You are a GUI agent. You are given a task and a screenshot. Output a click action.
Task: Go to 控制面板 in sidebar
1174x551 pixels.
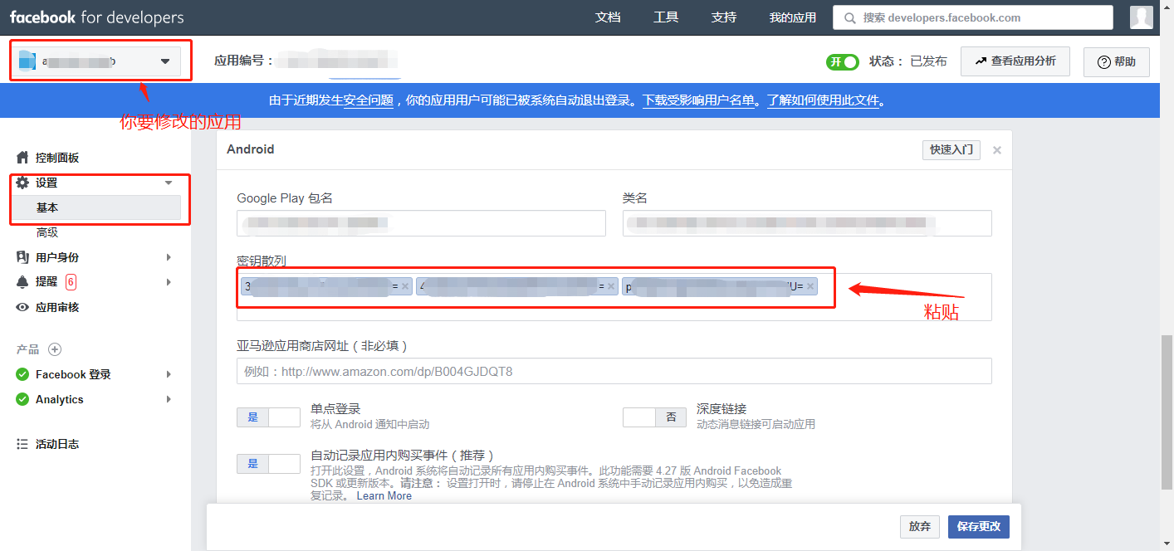[57, 158]
